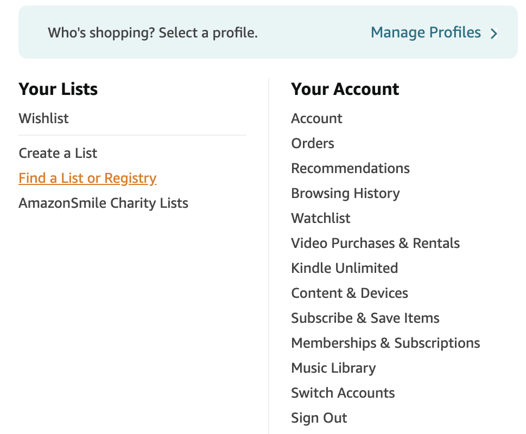Open the Account page
Viewport: 526px width, 434px height.
pos(316,118)
